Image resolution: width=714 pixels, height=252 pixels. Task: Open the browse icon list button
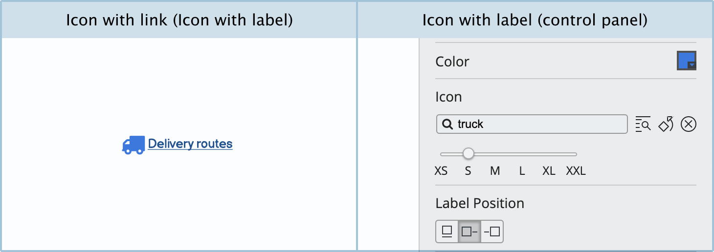(x=643, y=125)
